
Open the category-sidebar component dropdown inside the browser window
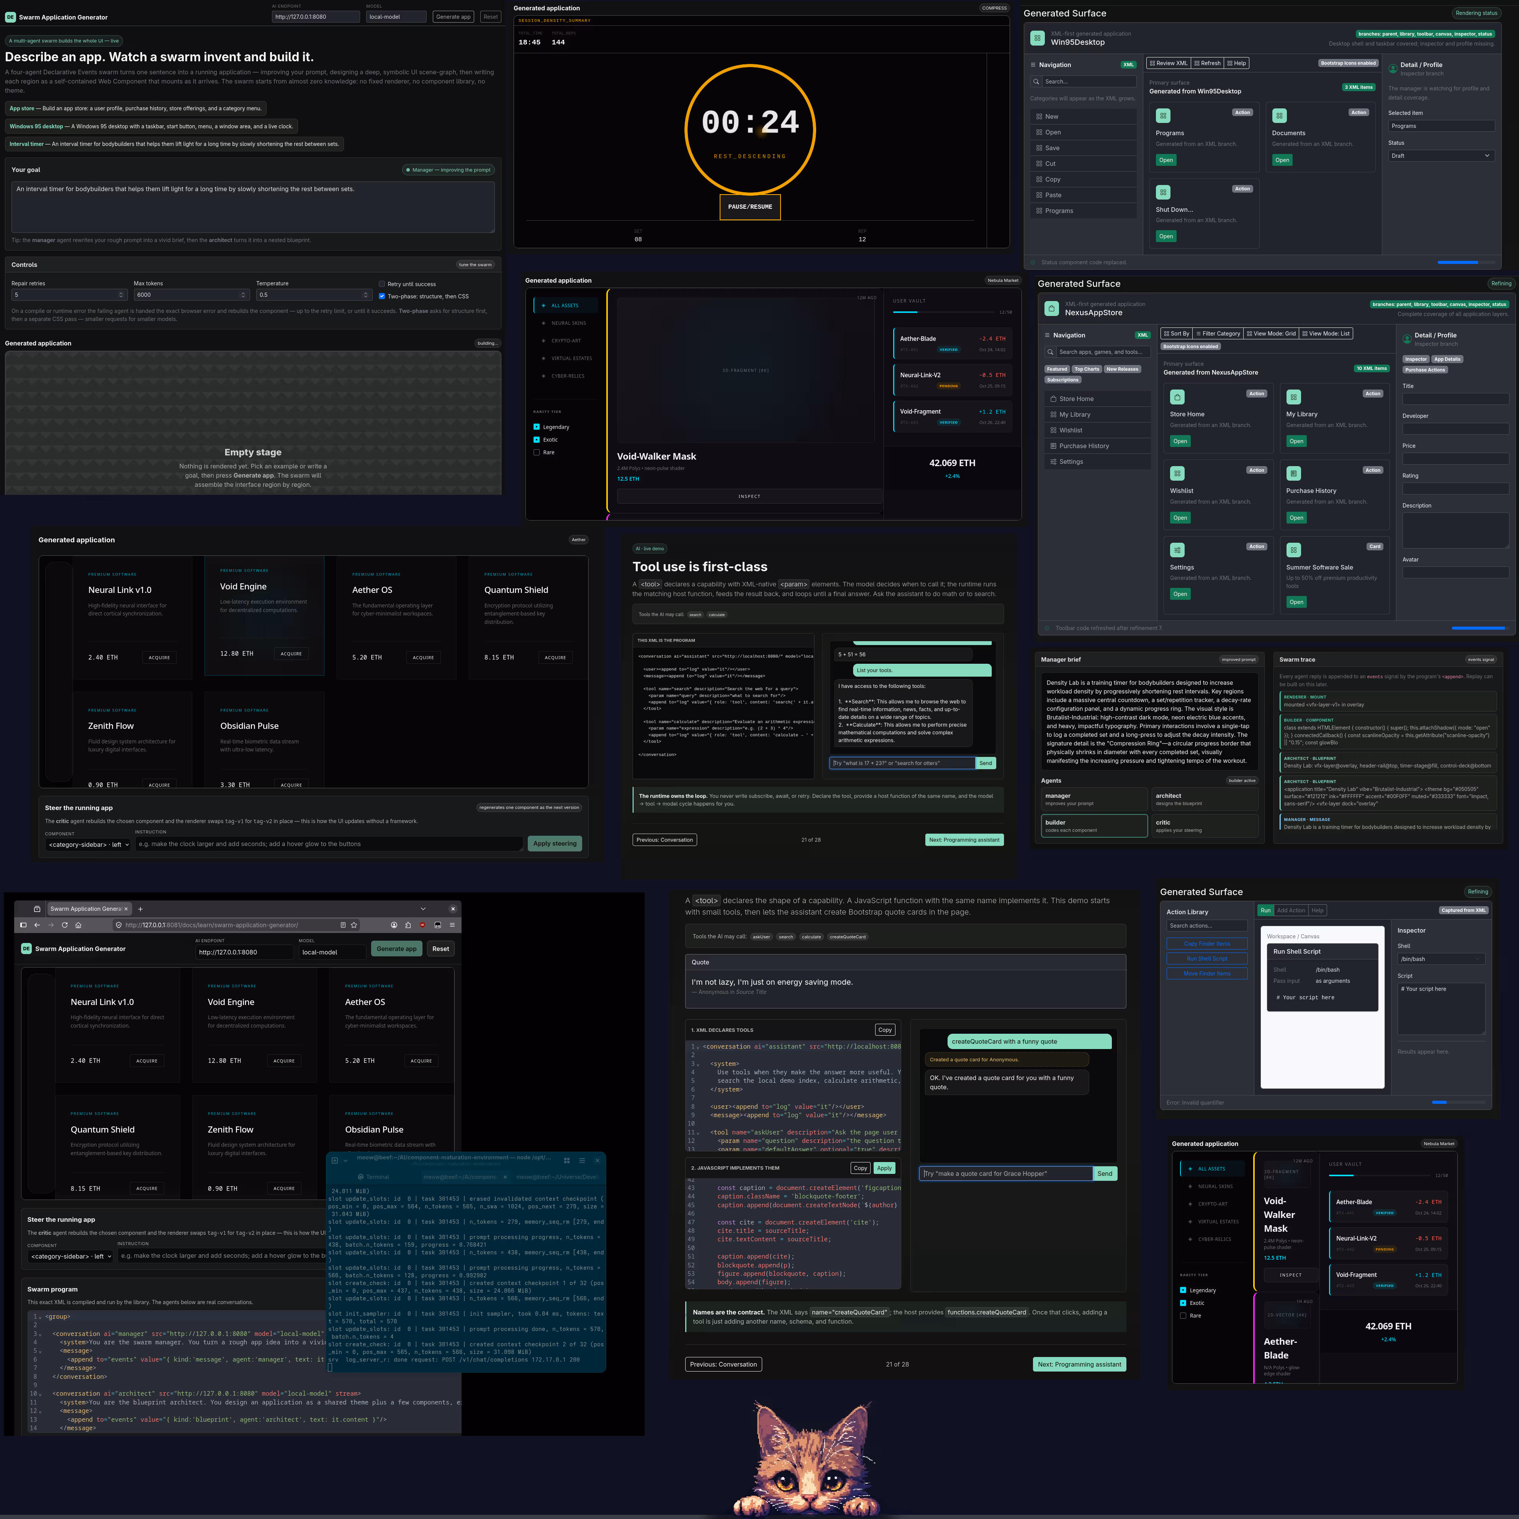click(x=71, y=1256)
